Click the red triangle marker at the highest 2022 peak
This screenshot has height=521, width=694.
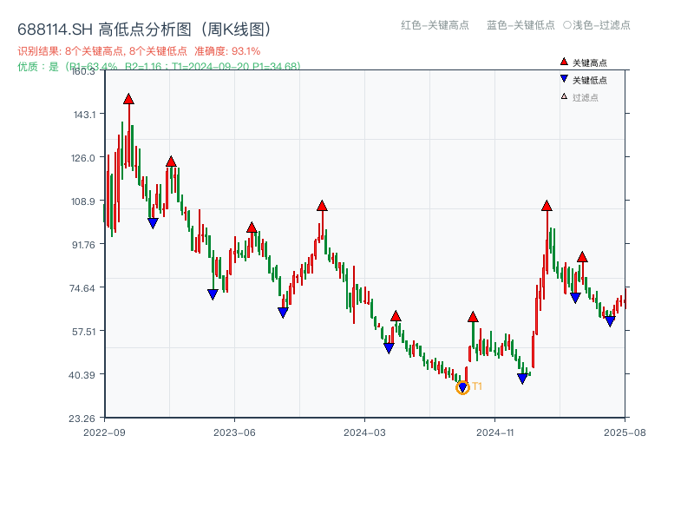129,100
